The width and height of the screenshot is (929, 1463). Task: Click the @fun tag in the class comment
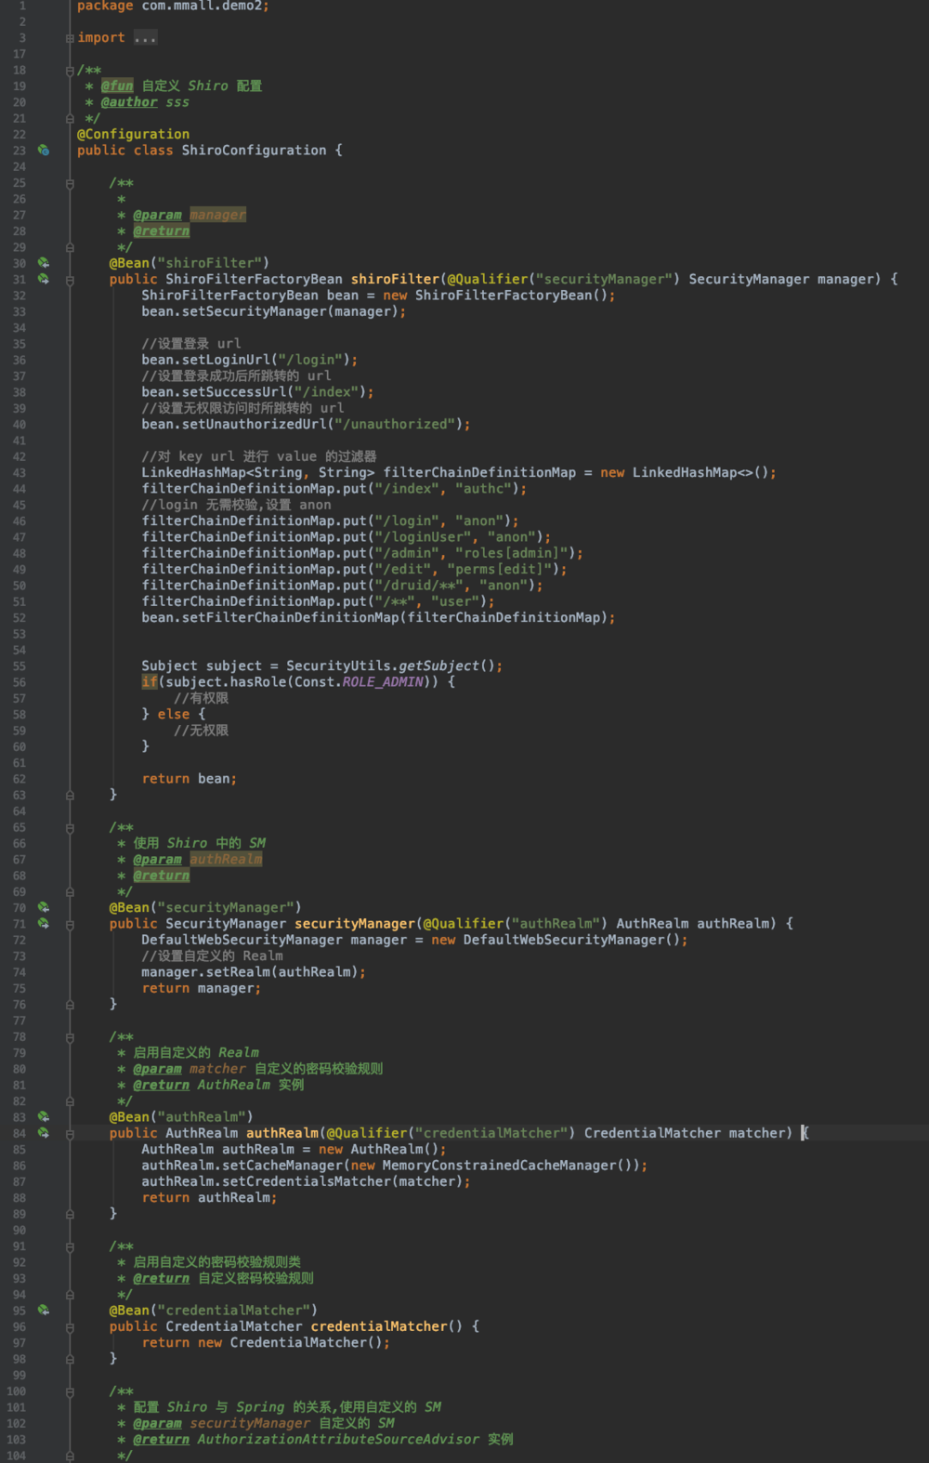click(x=117, y=86)
